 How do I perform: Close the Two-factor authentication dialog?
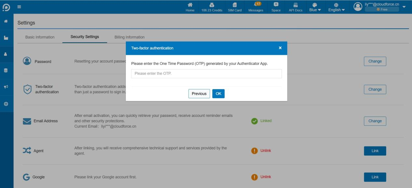[280, 48]
